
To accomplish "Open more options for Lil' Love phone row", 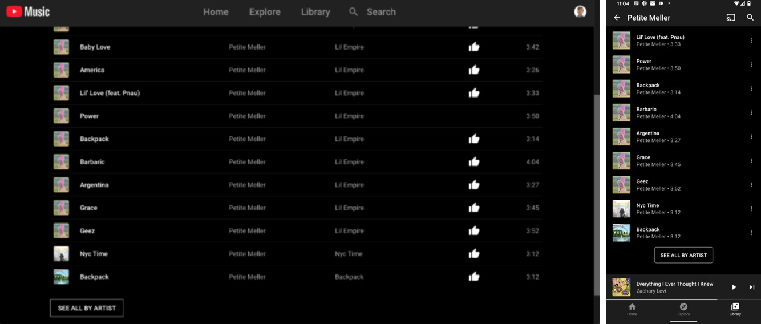I will coord(751,40).
